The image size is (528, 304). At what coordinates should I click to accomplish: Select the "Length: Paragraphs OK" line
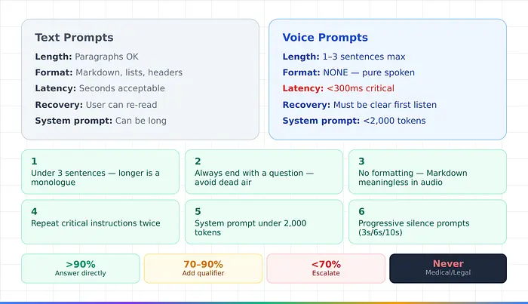pyautogui.click(x=87, y=57)
